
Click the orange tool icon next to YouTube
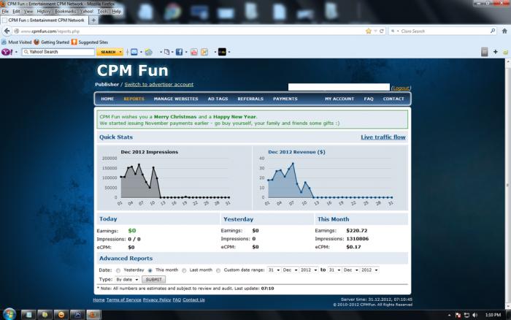click(204, 52)
